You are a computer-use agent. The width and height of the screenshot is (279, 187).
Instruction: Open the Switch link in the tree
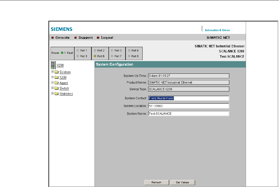point(64,88)
